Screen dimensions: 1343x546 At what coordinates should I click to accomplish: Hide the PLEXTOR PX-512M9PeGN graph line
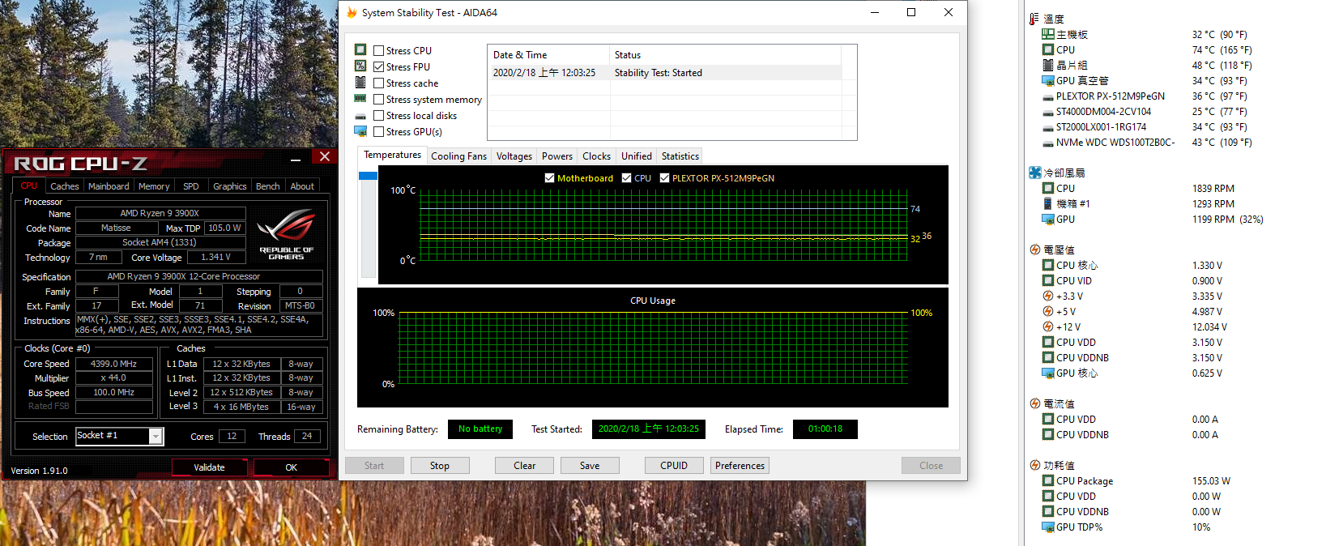pos(665,178)
